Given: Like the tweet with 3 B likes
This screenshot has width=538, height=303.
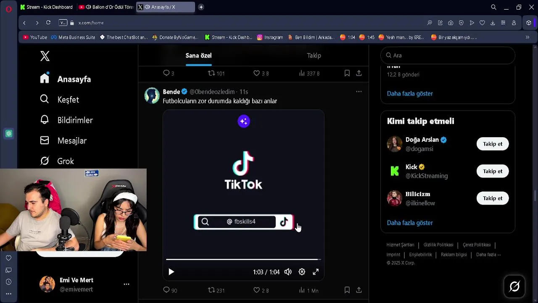Looking at the screenshot, I should click(x=261, y=73).
